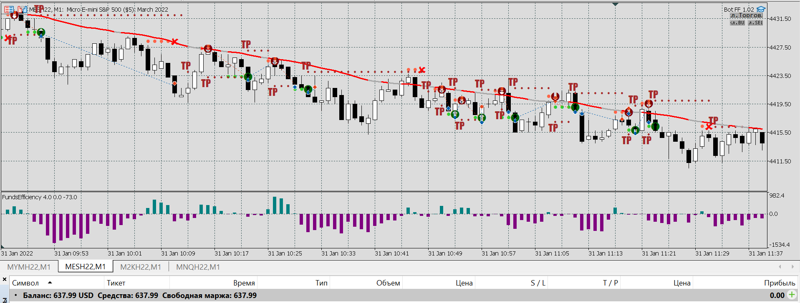Click the 4415.50 price scale label
This screenshot has width=800, height=303.
pyautogui.click(x=780, y=133)
